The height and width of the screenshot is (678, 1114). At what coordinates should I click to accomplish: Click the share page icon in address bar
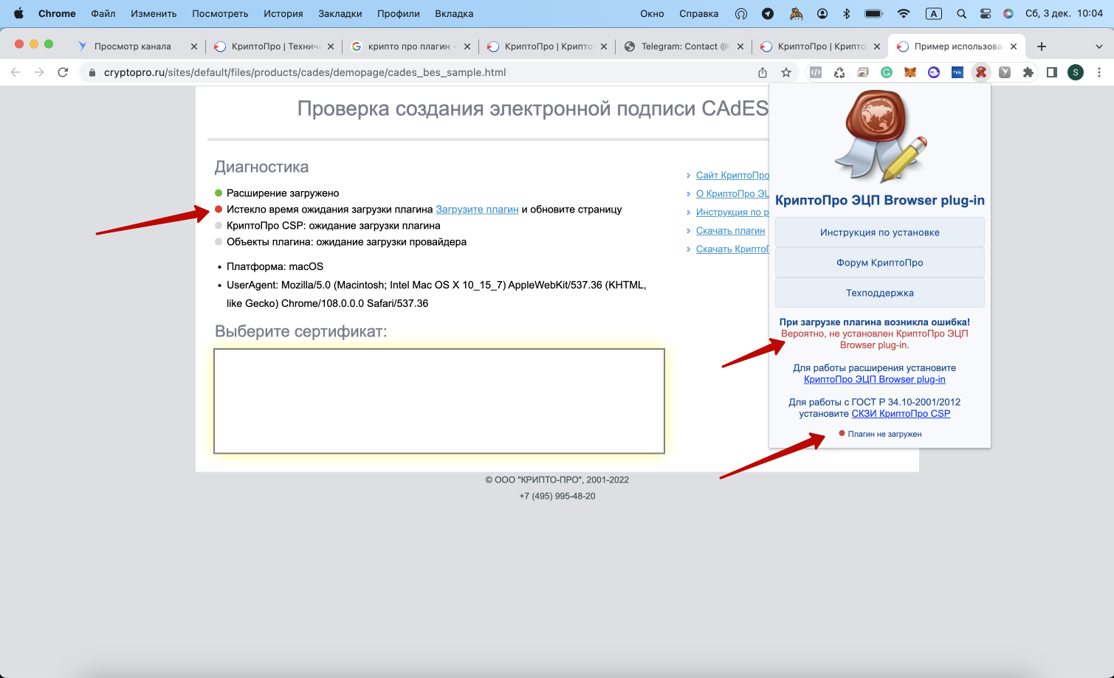tap(763, 72)
